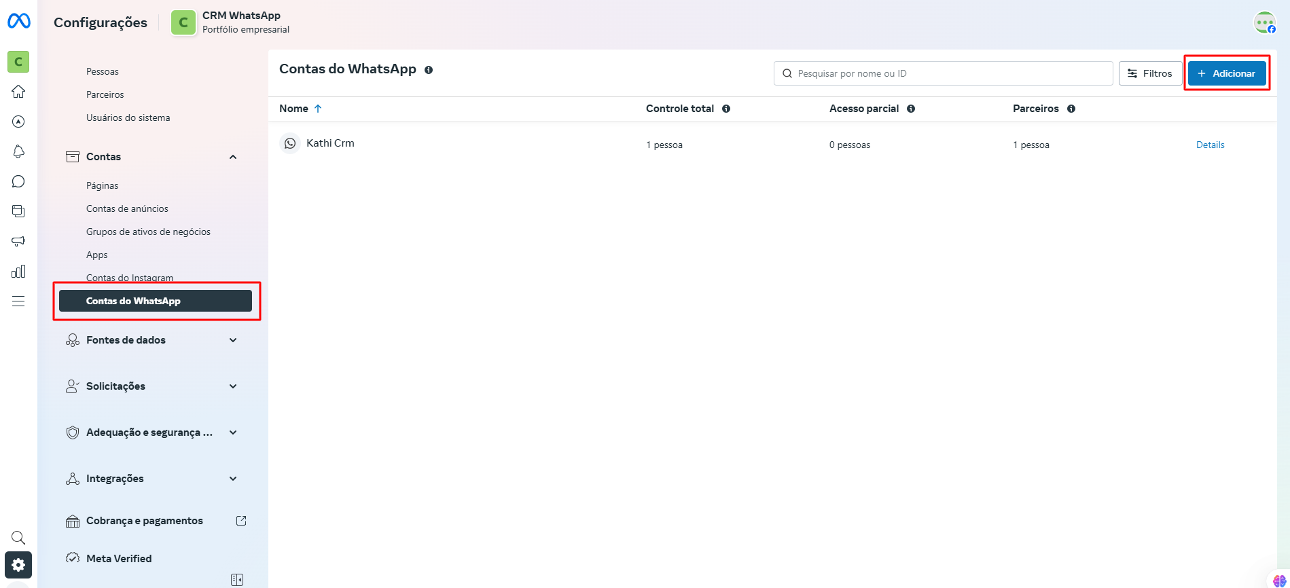Viewport: 1290px width, 588px height.
Task: Select Contas de anúncios menu item
Action: tap(127, 208)
